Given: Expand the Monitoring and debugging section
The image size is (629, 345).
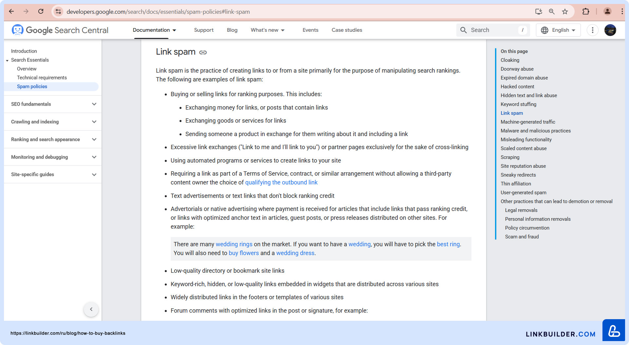Looking at the screenshot, I should (53, 157).
